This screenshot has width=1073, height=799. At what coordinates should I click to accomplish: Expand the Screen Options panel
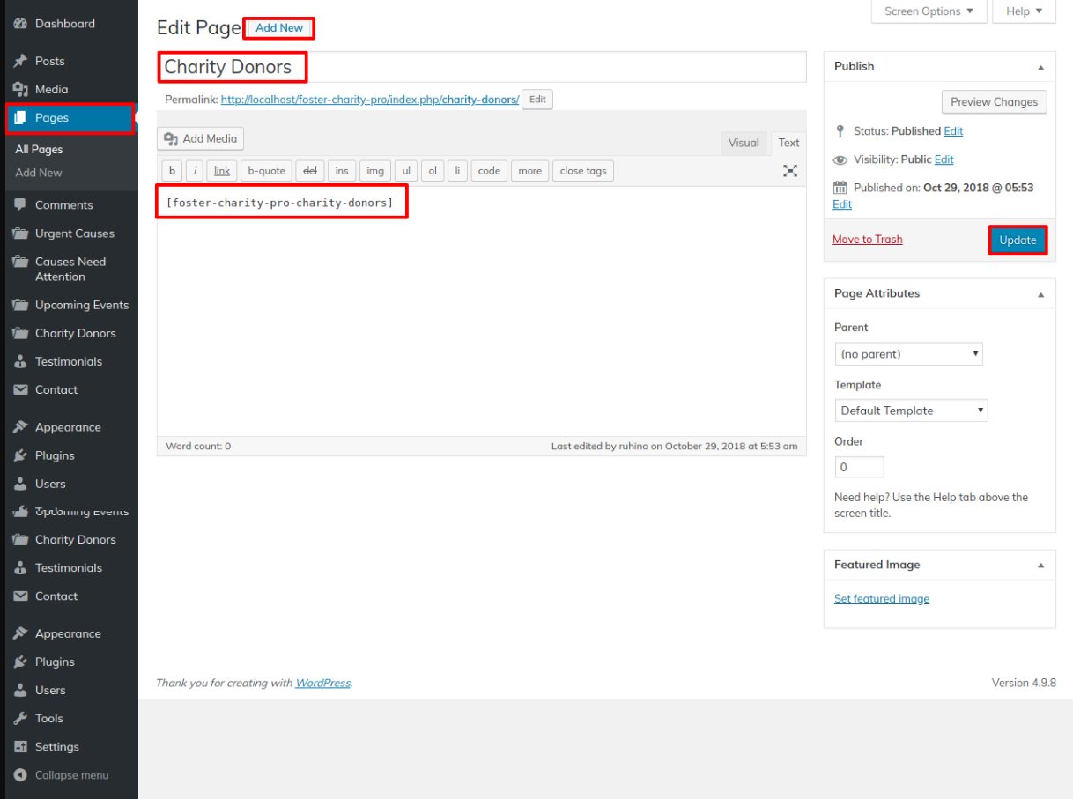coord(928,11)
